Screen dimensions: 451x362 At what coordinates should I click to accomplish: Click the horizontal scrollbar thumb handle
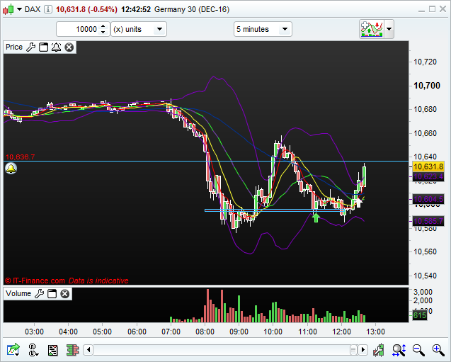point(353,350)
